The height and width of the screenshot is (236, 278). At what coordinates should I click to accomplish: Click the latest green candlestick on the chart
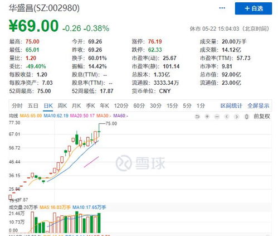(x=99, y=131)
